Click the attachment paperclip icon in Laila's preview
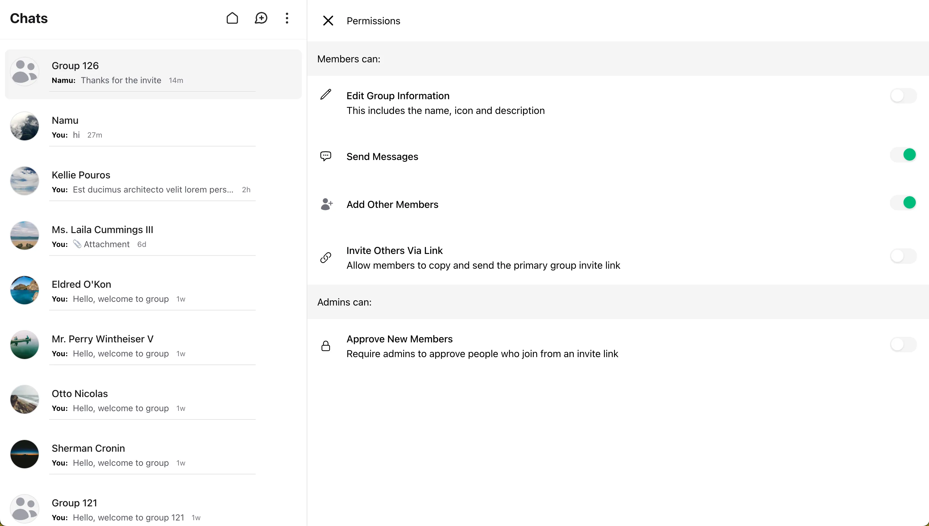This screenshot has width=929, height=526. tap(77, 244)
